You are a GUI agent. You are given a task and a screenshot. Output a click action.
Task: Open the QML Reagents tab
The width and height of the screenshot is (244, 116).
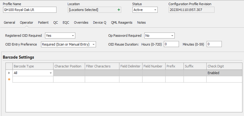coord(122,23)
